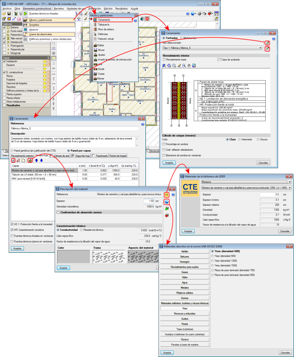
Task: Click Aceptar in Cerramiento Fachadas dialog
Action: tap(169, 163)
